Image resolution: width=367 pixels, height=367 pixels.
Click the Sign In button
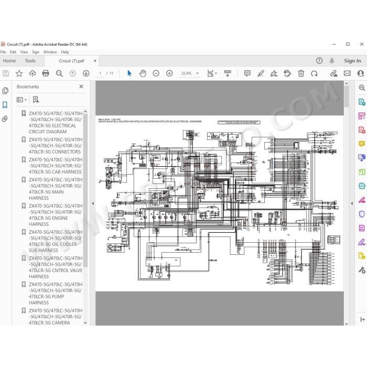[352, 61]
